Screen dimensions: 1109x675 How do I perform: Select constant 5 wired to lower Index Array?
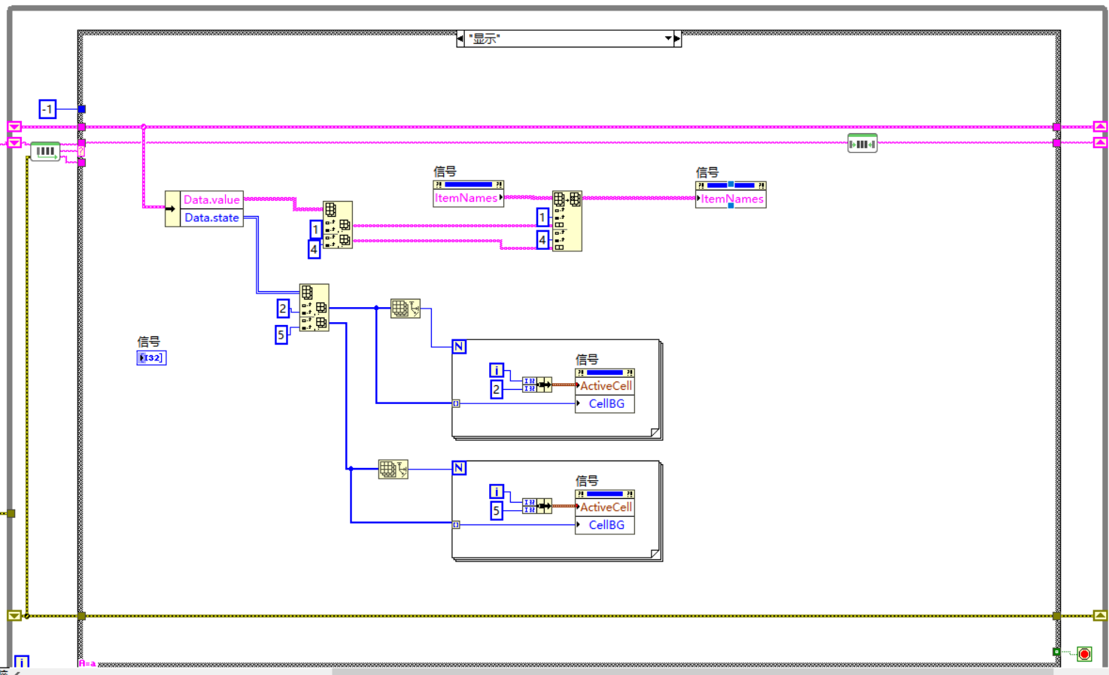pyautogui.click(x=281, y=335)
